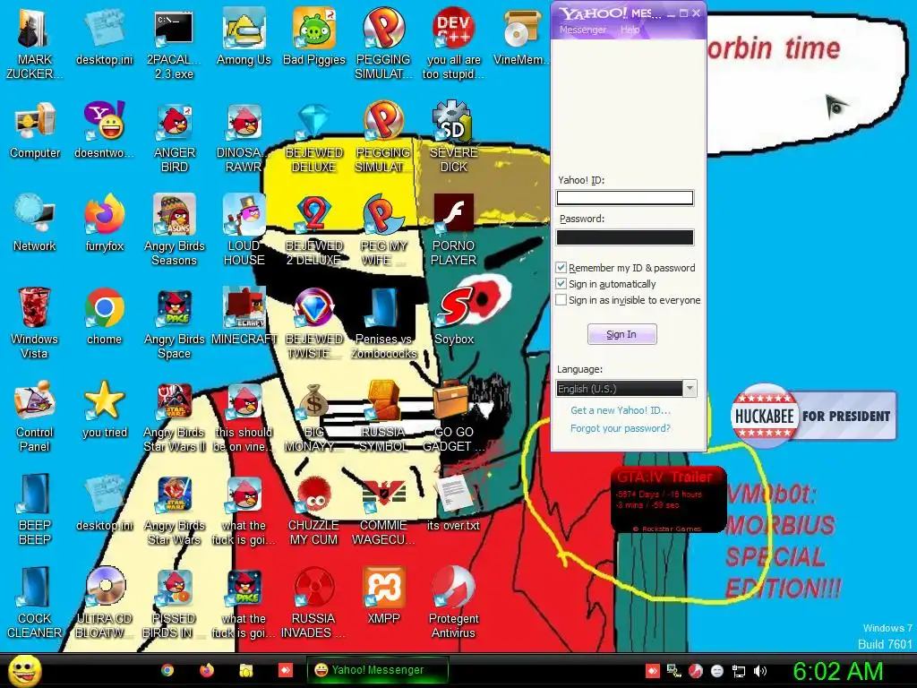Click the 6:02 AM taskbar clock
This screenshot has height=688, width=917.
(x=837, y=671)
